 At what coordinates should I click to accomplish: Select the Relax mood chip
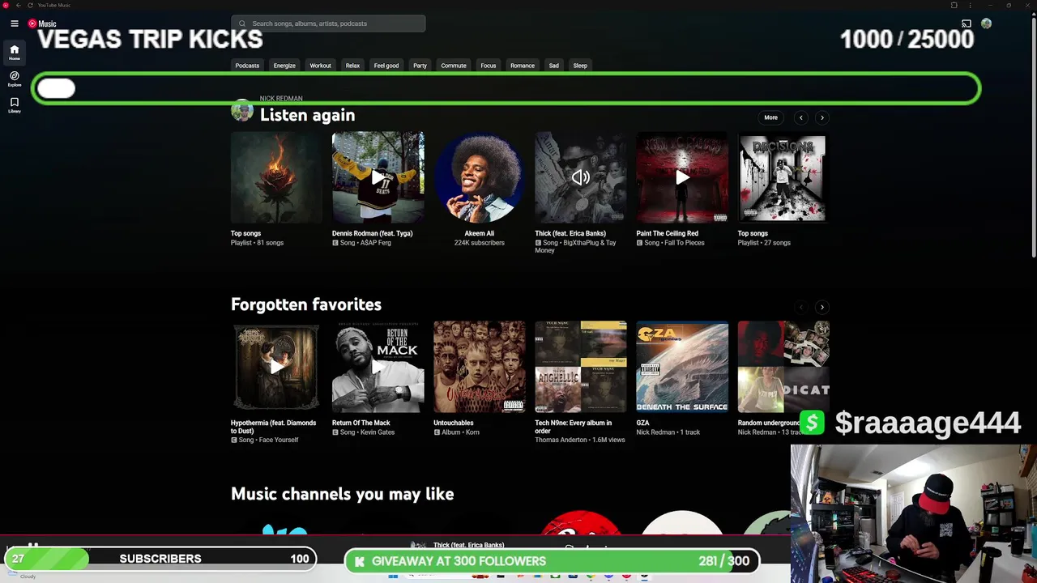[x=352, y=66]
